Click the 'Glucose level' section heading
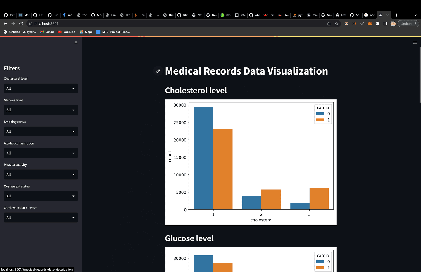Screen dimensions: 421x272 pyautogui.click(x=189, y=238)
